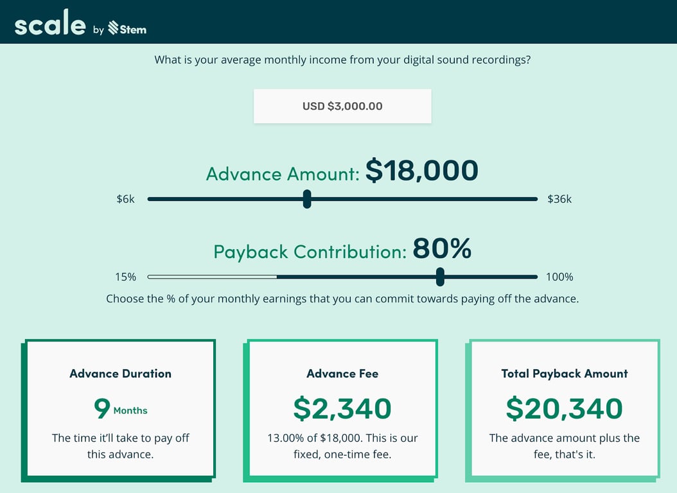677x493 pixels.
Task: Click the scale logo in header
Action: tap(50, 25)
